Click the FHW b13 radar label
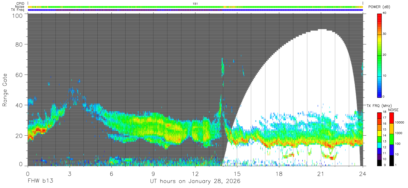 click(40, 181)
